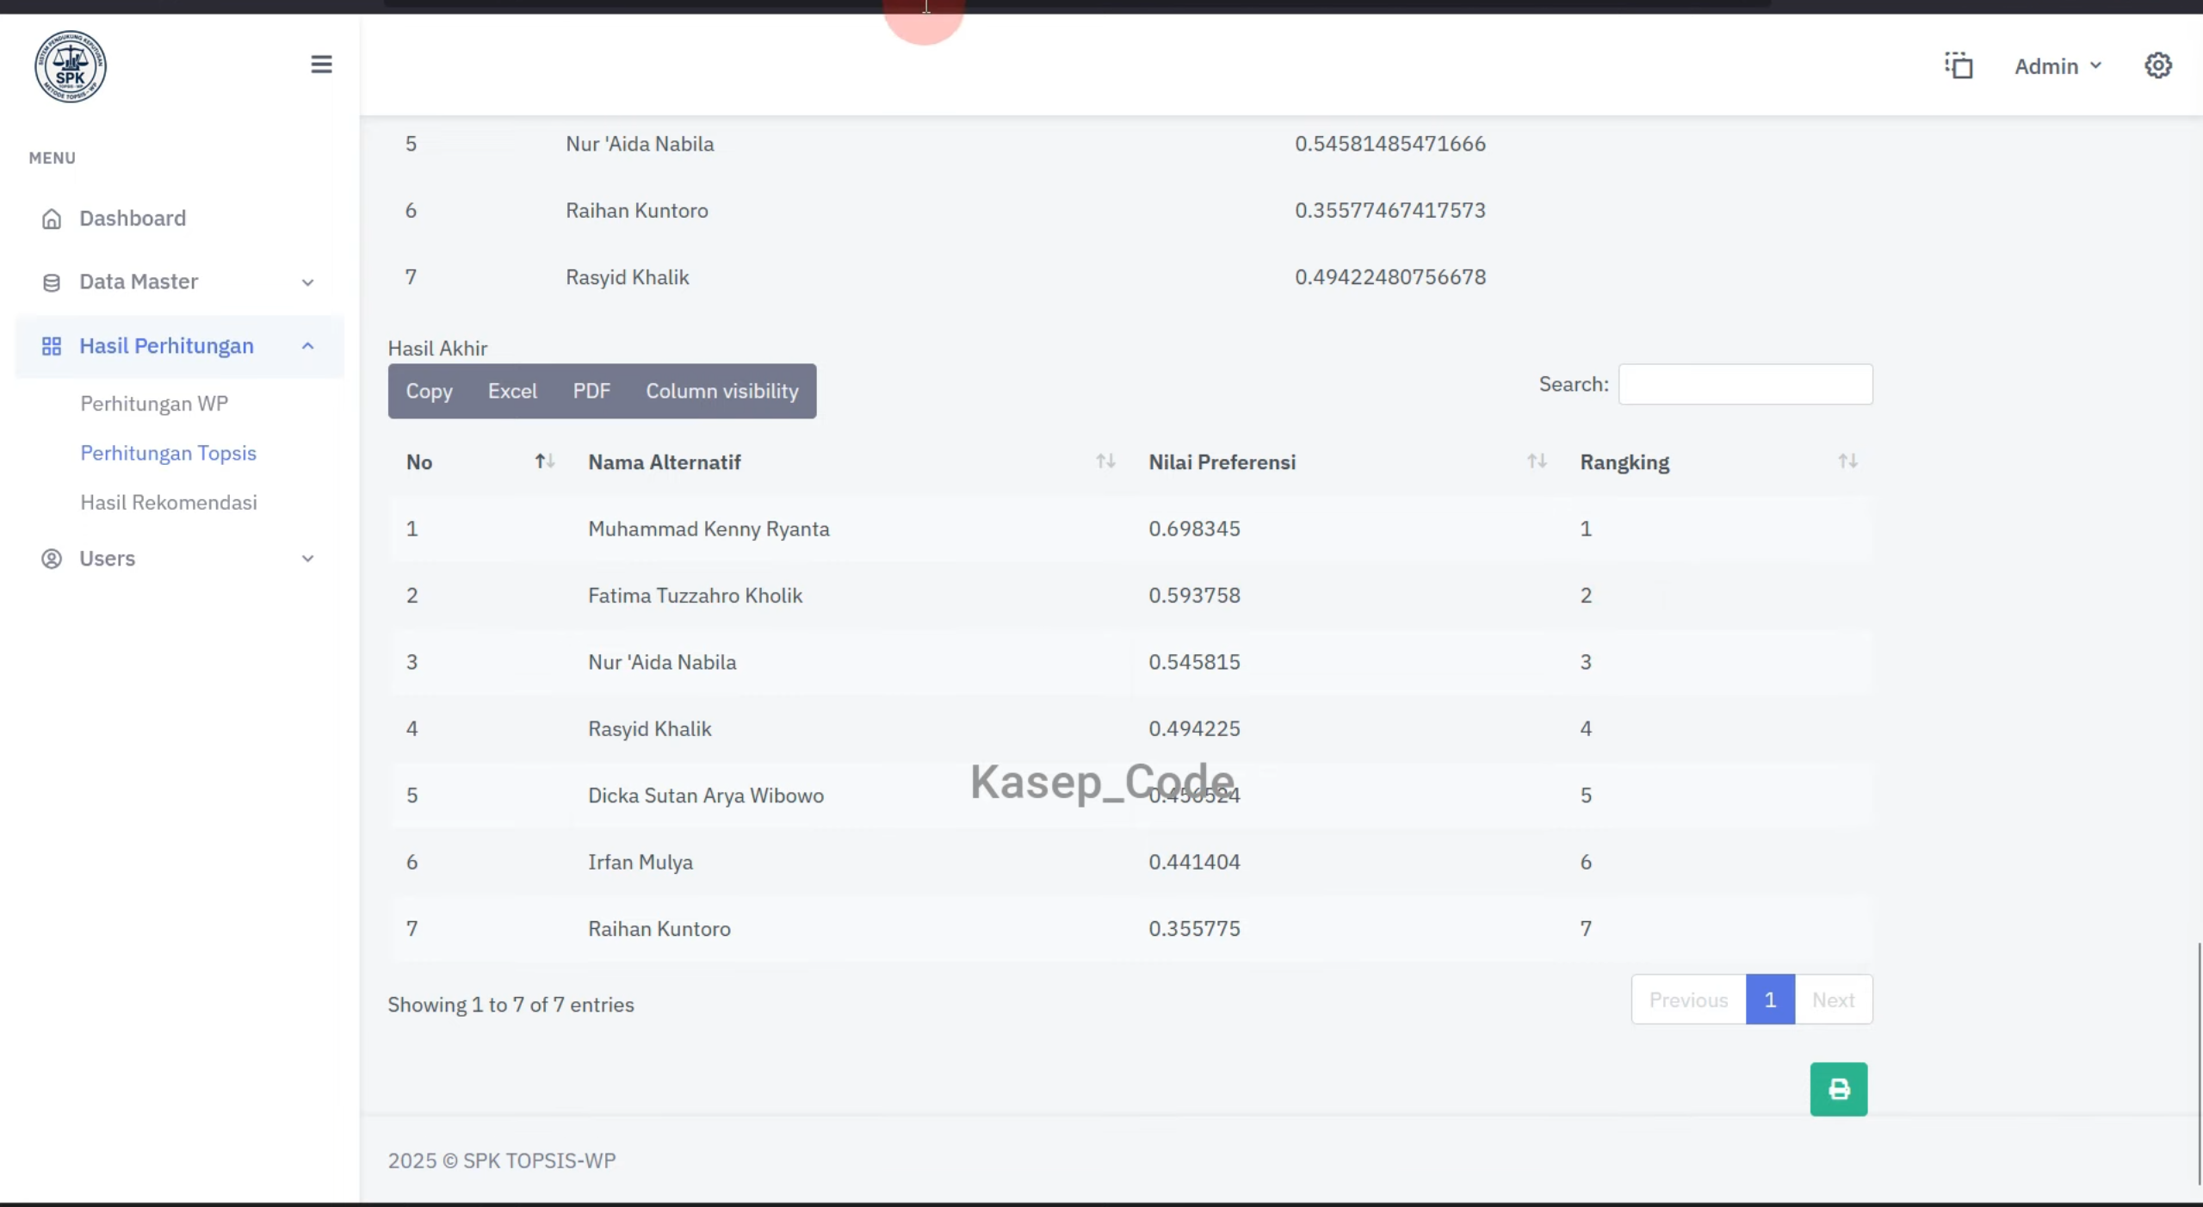The width and height of the screenshot is (2203, 1207).
Task: Click the name Muhammad Kenny Ryanta
Action: (x=709, y=529)
